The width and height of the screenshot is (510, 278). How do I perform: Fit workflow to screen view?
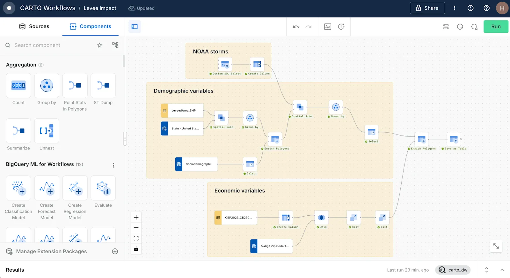[x=136, y=238]
